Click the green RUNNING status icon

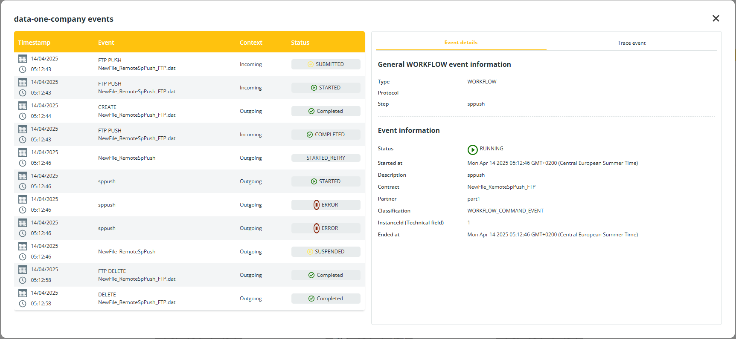[472, 149]
